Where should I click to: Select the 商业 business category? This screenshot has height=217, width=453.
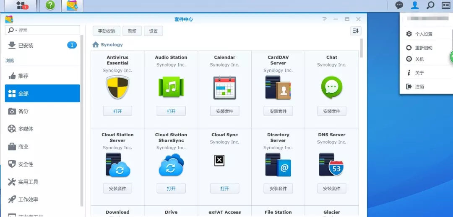[42, 146]
